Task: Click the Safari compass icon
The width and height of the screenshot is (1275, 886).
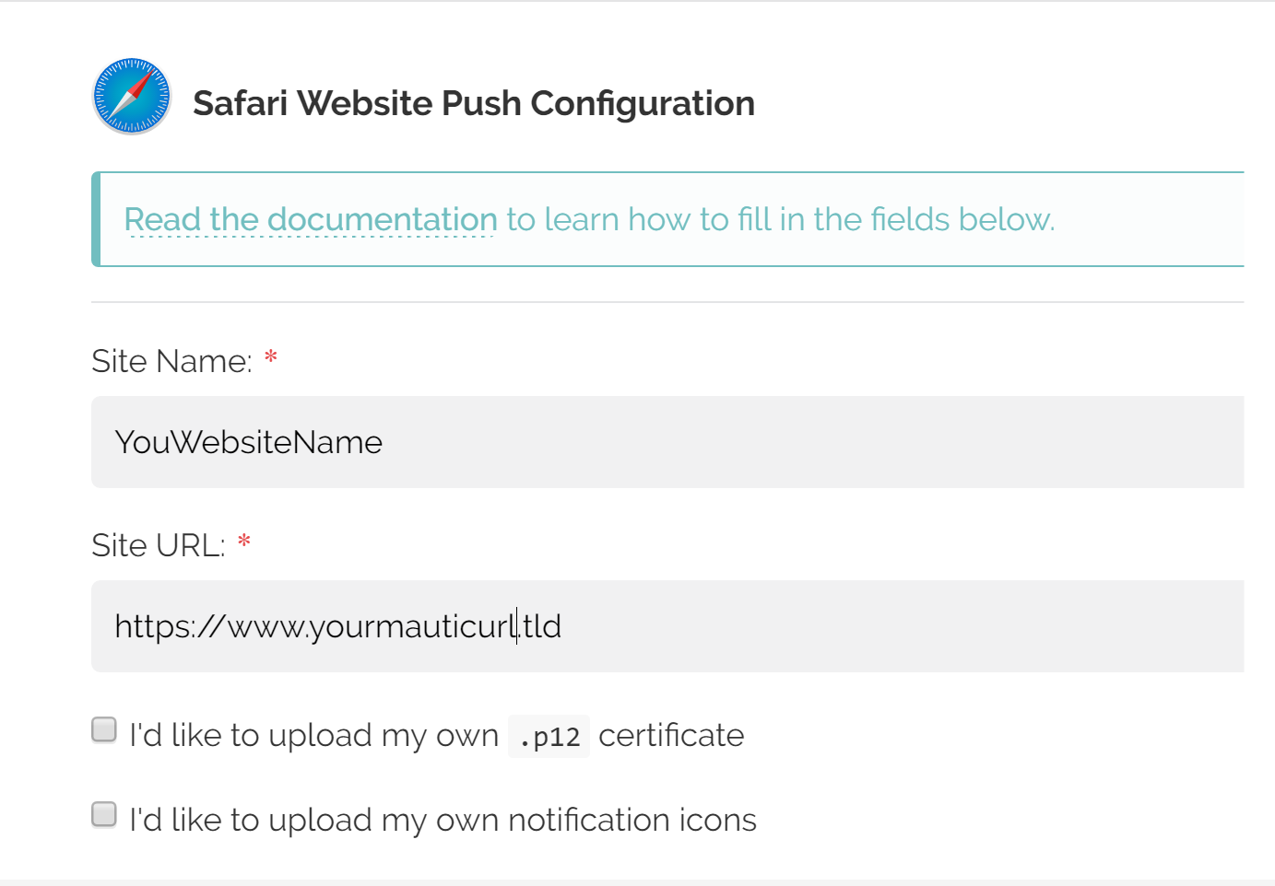Action: click(x=132, y=96)
